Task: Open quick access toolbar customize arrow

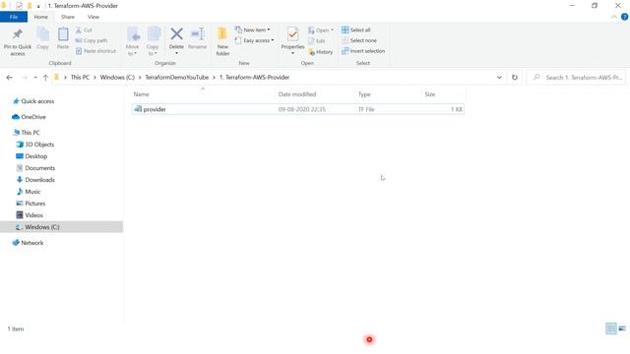Action: [x=38, y=6]
